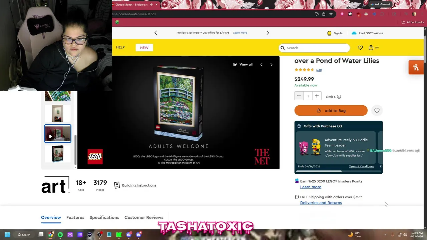Click the thumbnail gallery scrollbar

[x=75, y=150]
